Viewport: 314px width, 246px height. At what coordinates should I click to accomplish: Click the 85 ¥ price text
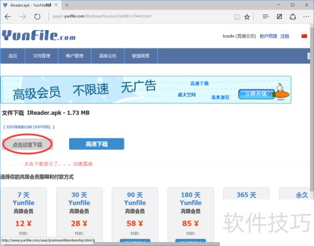(190, 223)
